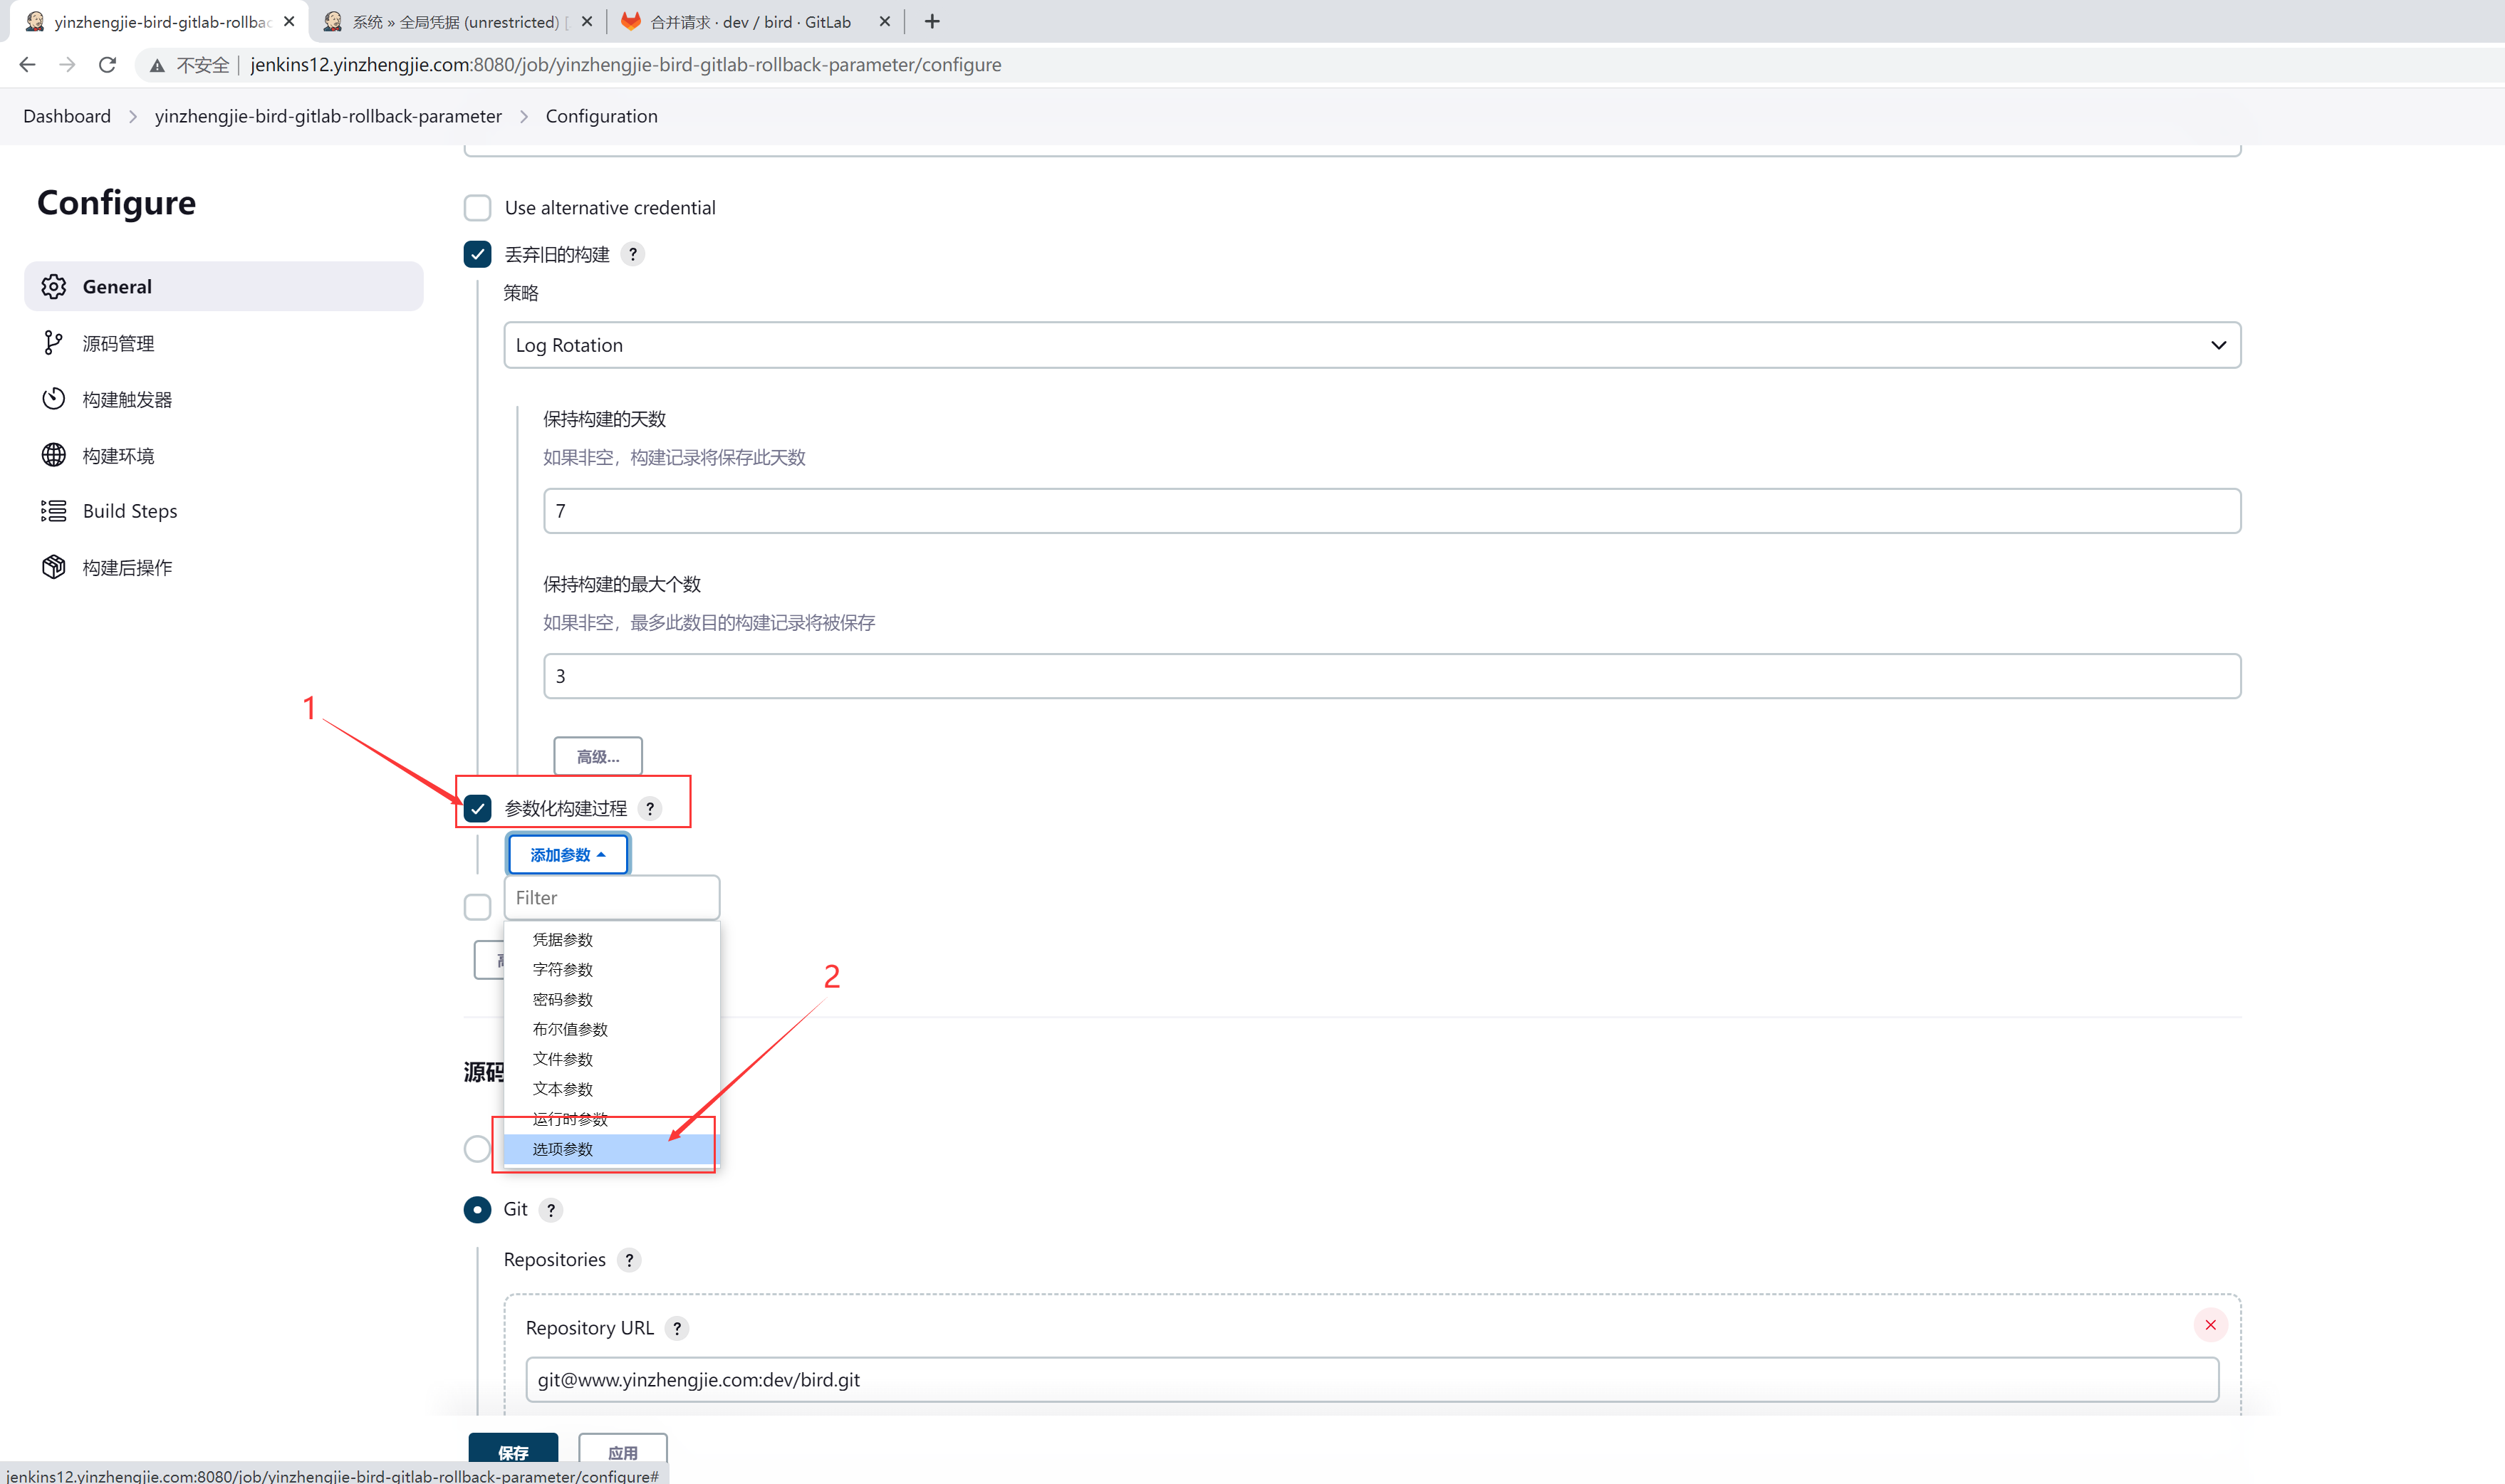This screenshot has width=2505, height=1484.
Task: Click the build triggers clock icon
Action: click(54, 399)
